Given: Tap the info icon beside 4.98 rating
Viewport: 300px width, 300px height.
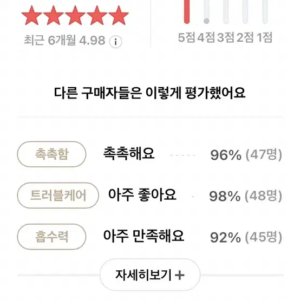Looking at the screenshot, I should 115,42.
